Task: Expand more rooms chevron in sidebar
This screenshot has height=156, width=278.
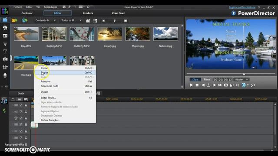Action: click(x=6, y=87)
